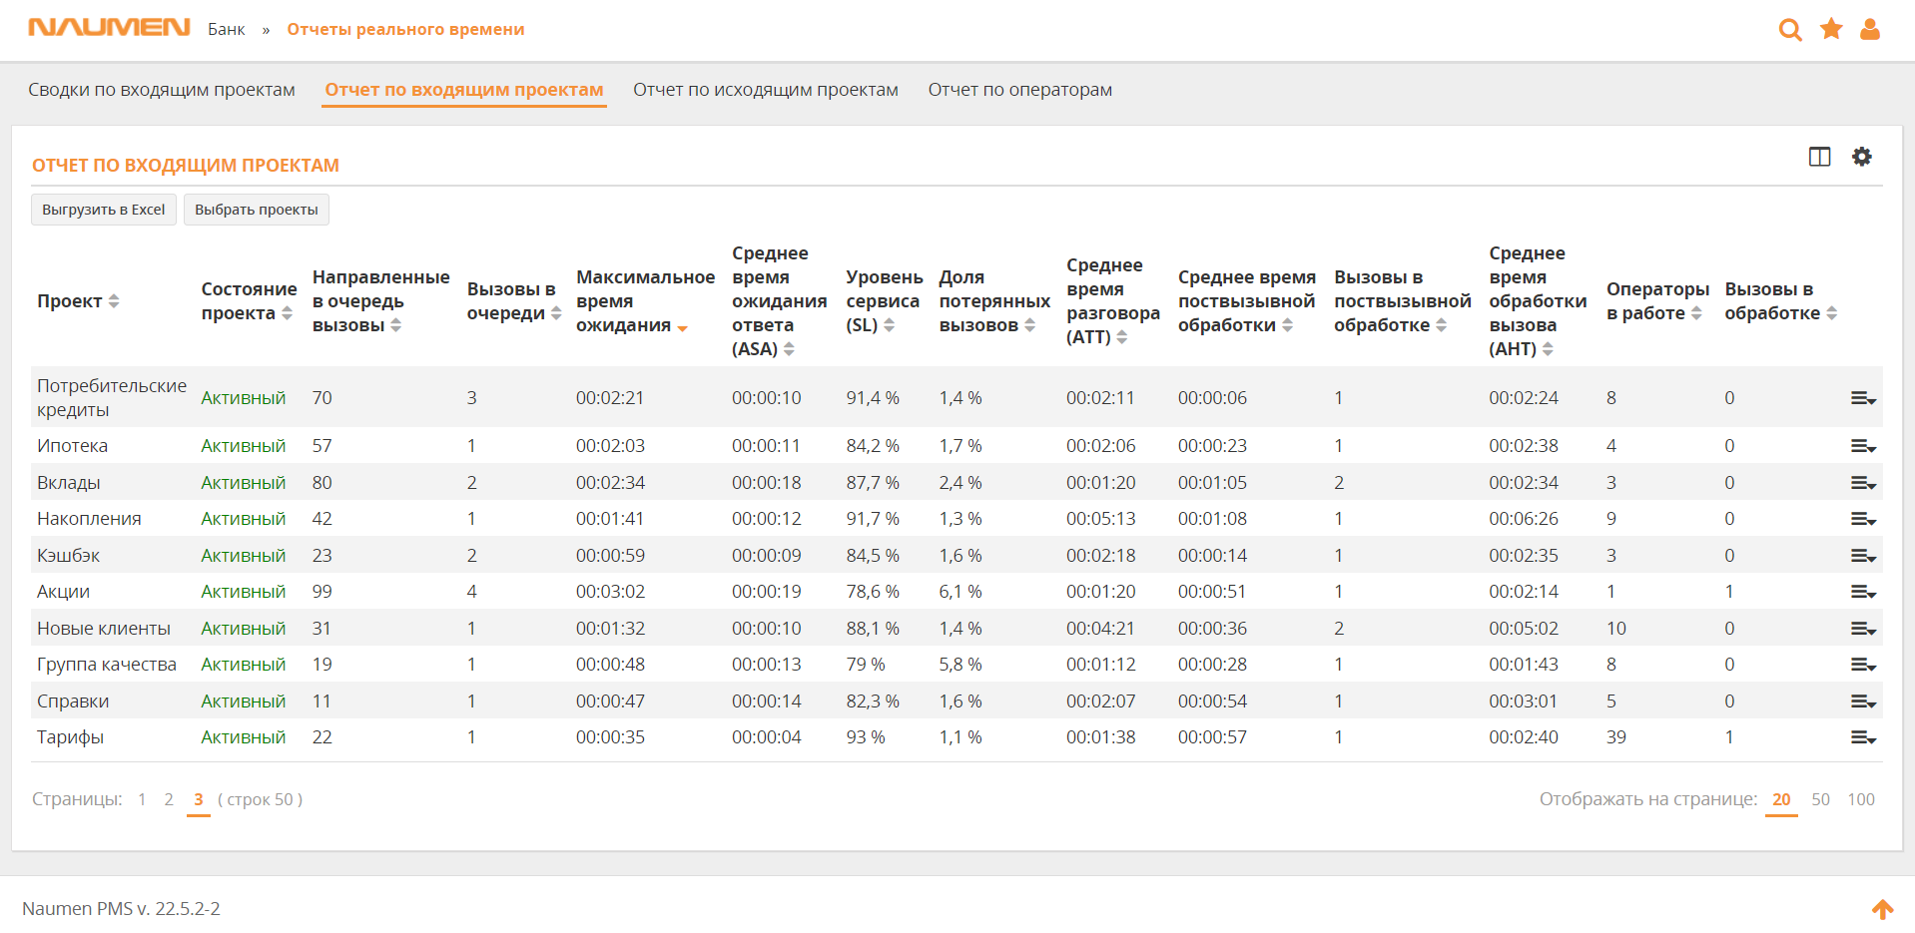Click project name Ипотека
Viewport: 1915px width, 933px height.
pos(72,446)
